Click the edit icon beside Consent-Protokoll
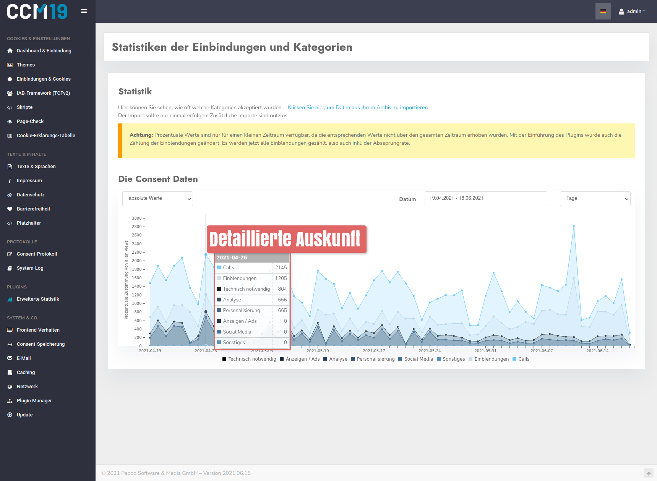 point(10,254)
